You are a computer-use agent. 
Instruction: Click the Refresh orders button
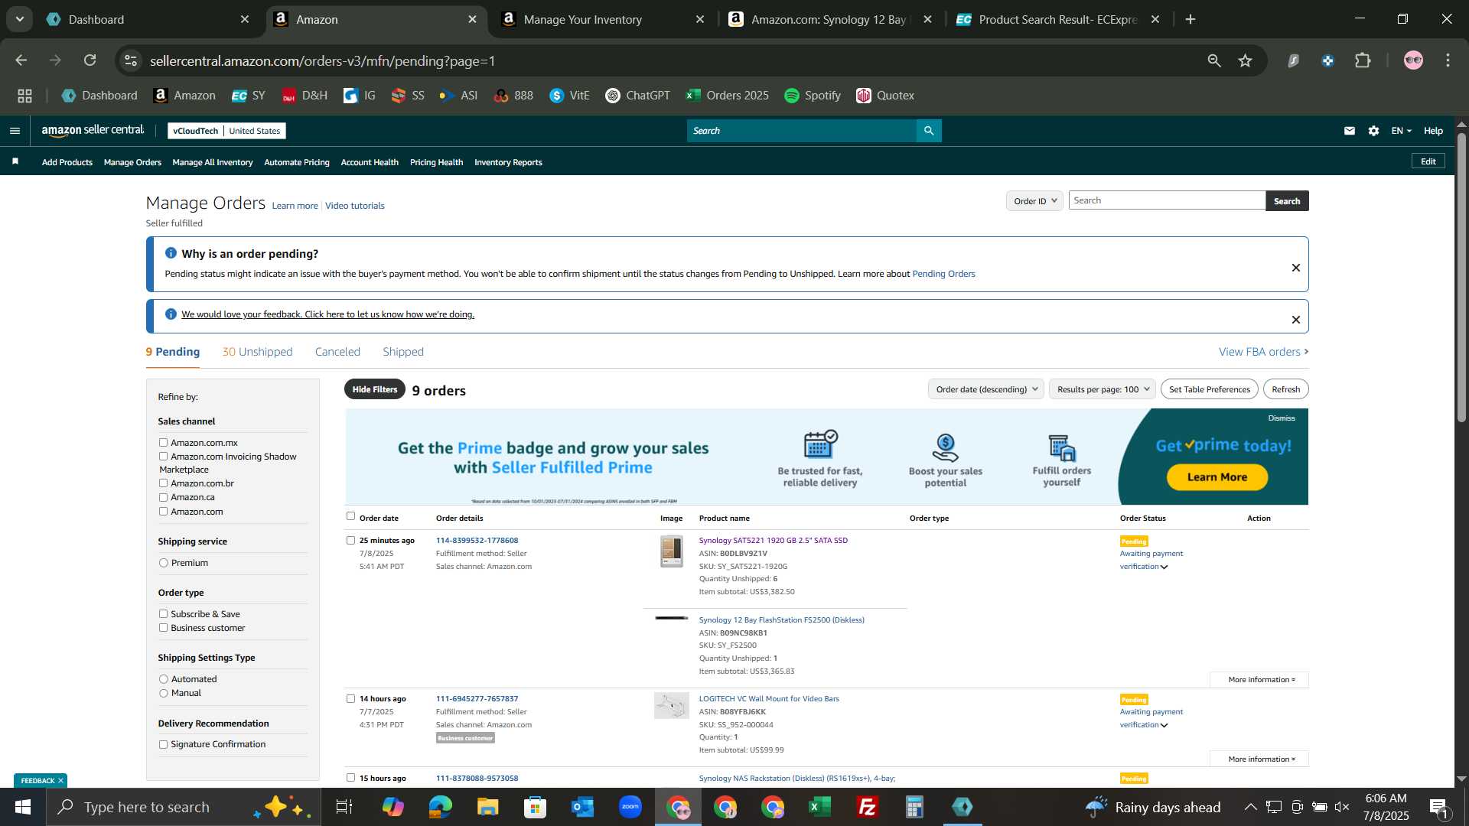1285,389
